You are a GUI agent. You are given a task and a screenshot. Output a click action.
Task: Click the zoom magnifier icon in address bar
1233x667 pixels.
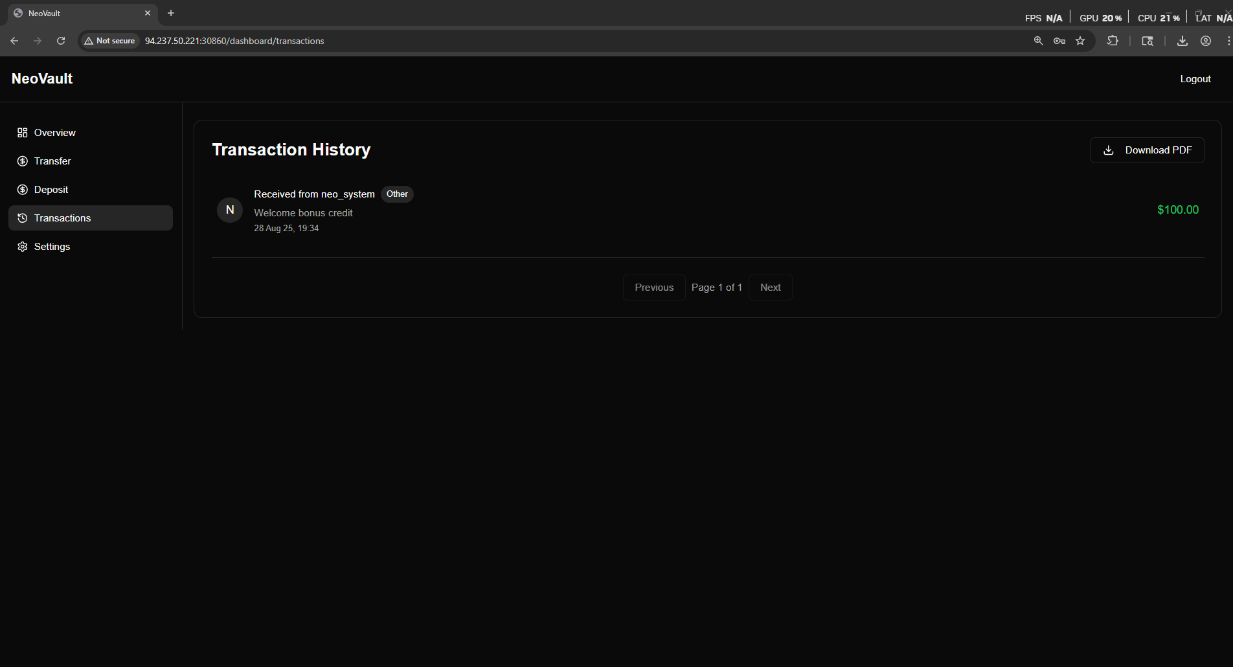pyautogui.click(x=1038, y=41)
